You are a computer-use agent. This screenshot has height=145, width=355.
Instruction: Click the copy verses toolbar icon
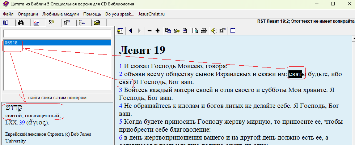point(168,31)
